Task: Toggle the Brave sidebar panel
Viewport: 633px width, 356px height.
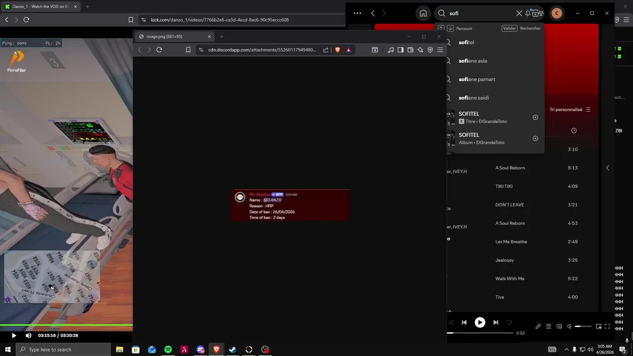Action: tap(401, 49)
